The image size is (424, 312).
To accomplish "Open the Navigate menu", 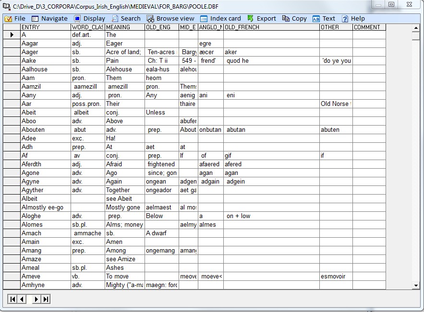I will tap(49, 19).
